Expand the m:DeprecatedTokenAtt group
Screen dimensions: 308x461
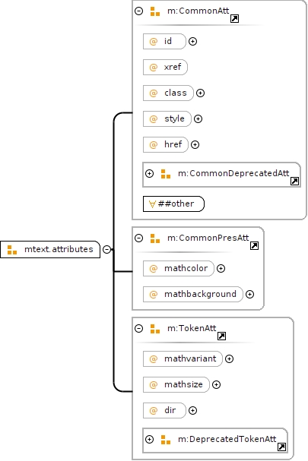150,439
